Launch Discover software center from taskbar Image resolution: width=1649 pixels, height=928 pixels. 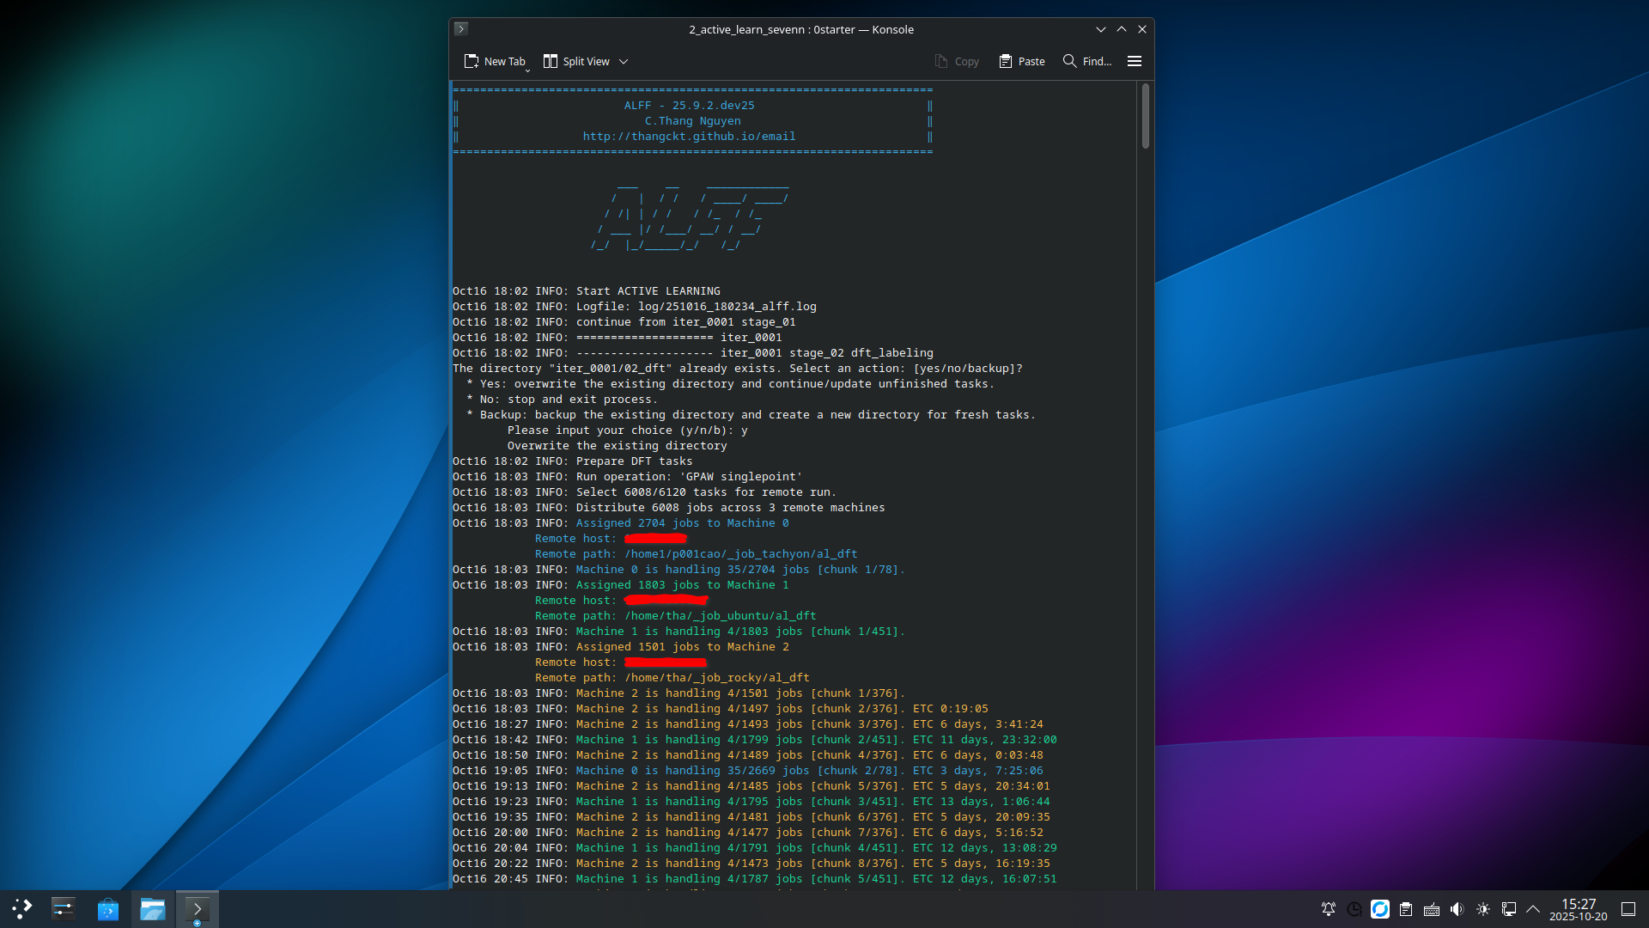(x=108, y=908)
